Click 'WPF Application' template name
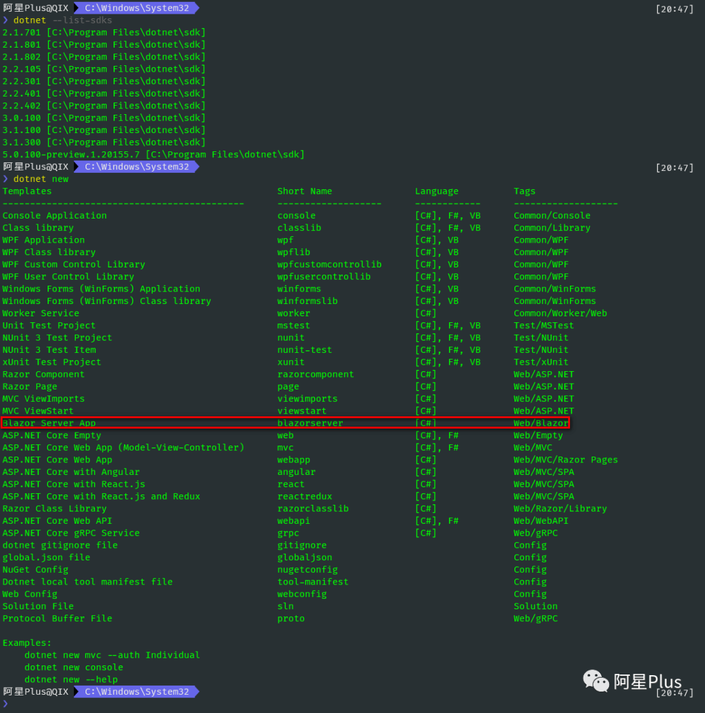 point(44,240)
